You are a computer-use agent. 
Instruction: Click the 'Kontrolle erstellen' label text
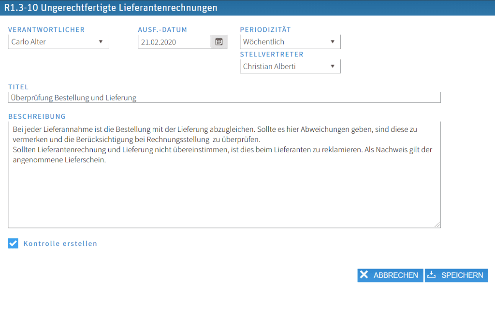(60, 244)
